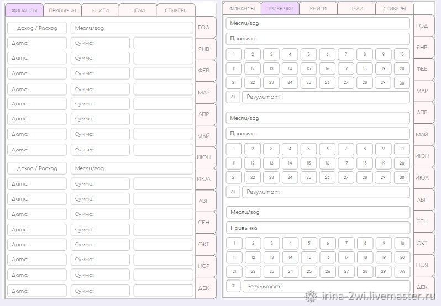The width and height of the screenshot is (441, 306).
Task: Jump to ДЕК side tab on right page
Action: 423,287
